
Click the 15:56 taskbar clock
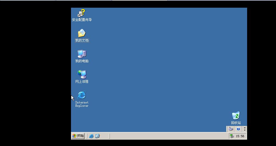click(x=240, y=136)
